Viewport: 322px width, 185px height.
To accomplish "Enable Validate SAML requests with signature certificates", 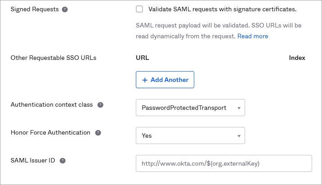I will 139,9.
